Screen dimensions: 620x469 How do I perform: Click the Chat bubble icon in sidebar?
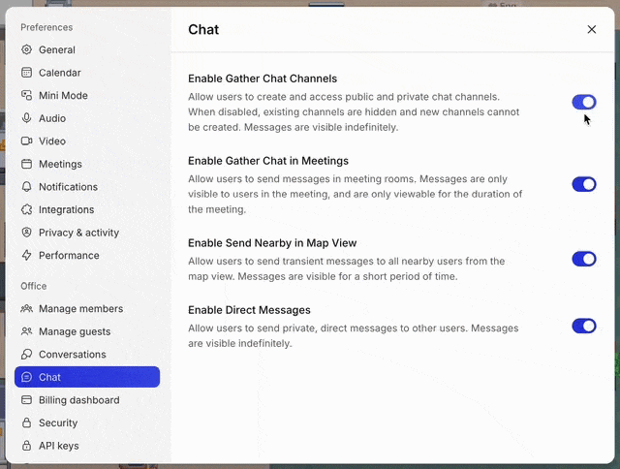[x=26, y=377]
